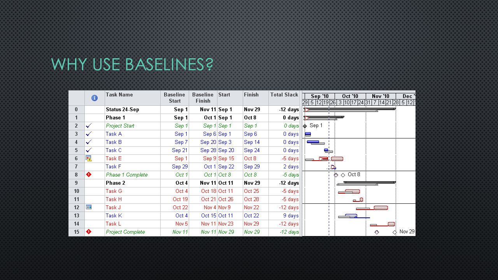Select the 'Phase 1 Complete' milestone name
The image size is (498, 280).
pos(127,175)
